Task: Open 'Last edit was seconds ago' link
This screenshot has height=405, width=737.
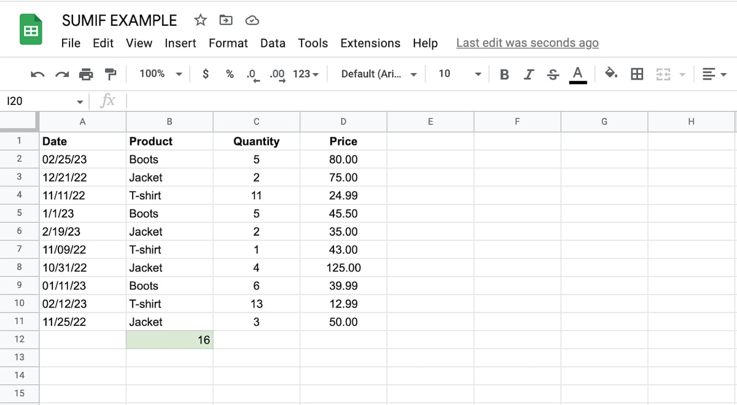Action: [528, 43]
